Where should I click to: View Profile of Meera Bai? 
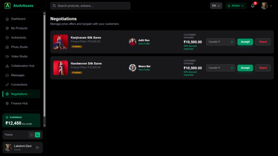tap(144, 70)
